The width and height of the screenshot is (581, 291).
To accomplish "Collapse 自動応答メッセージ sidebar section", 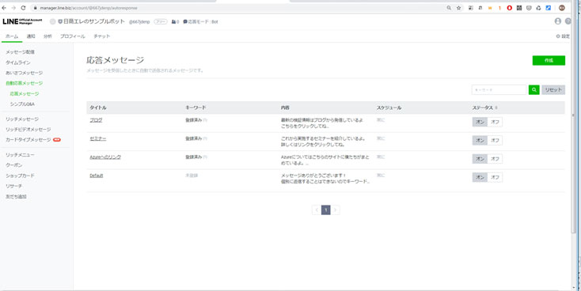I will click(24, 83).
